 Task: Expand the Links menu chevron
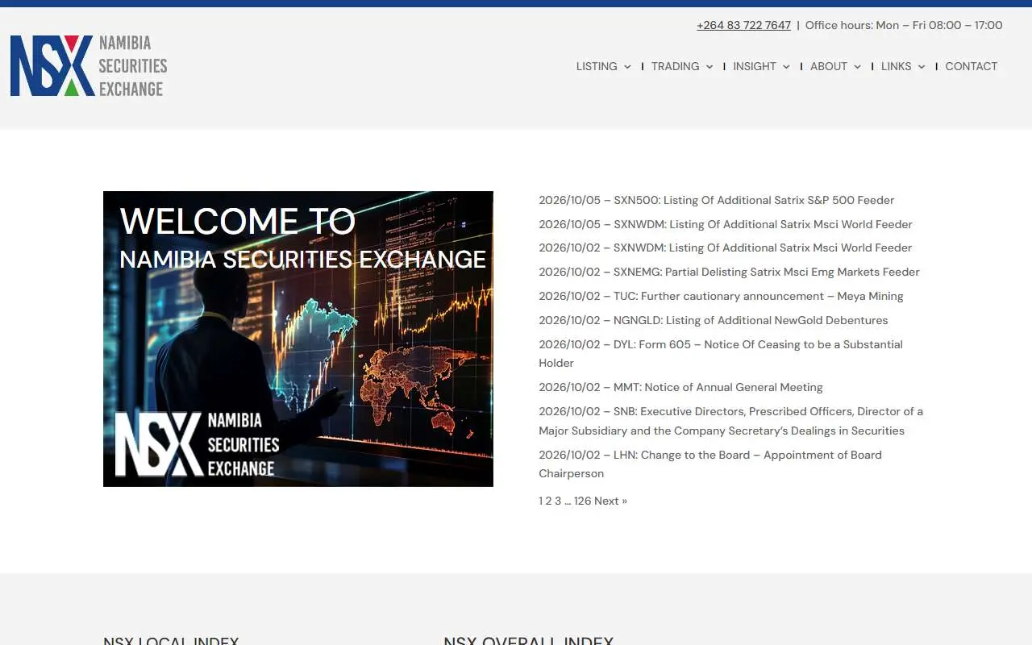pos(922,67)
